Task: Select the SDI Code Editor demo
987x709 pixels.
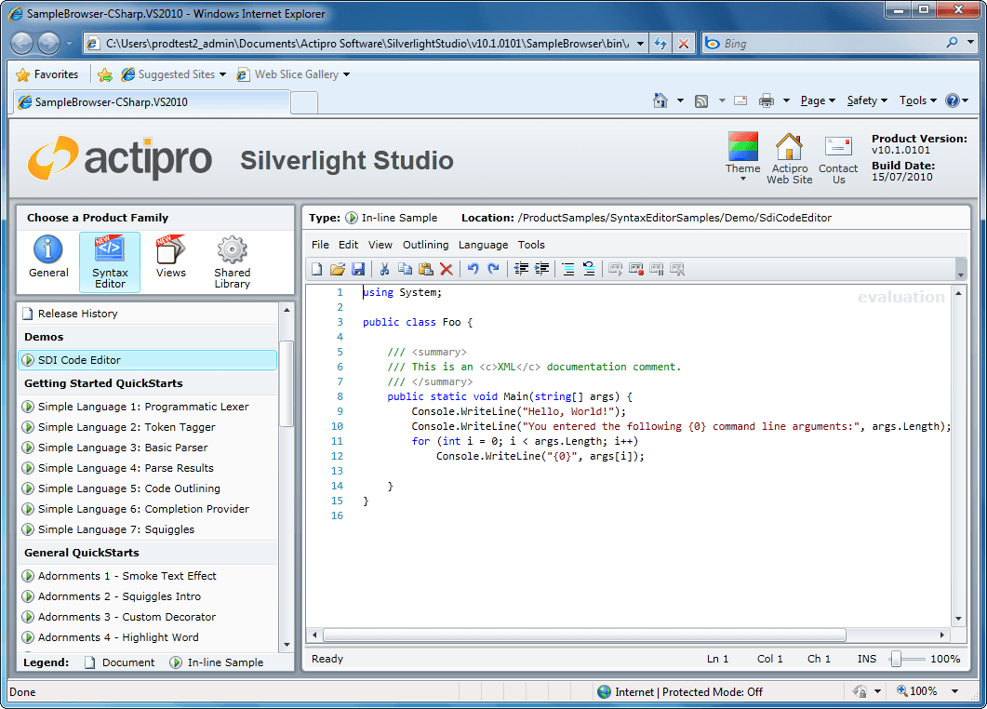Action: 148,360
